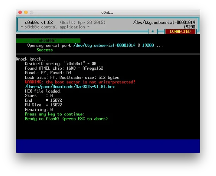
Task: Click the 'DeviceID string: "x0xb0x1" - OK' line
Action: tap(61, 64)
